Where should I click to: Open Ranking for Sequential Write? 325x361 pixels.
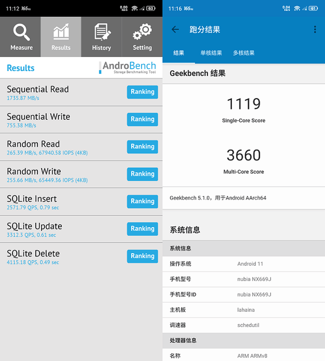(x=143, y=119)
